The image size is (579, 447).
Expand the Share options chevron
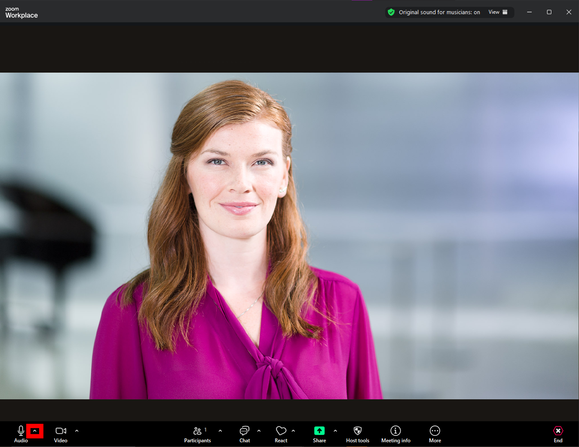(x=335, y=430)
